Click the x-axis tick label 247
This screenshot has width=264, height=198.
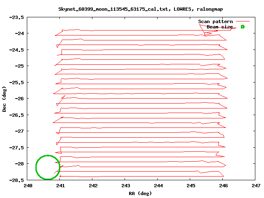pyautogui.click(x=256, y=186)
